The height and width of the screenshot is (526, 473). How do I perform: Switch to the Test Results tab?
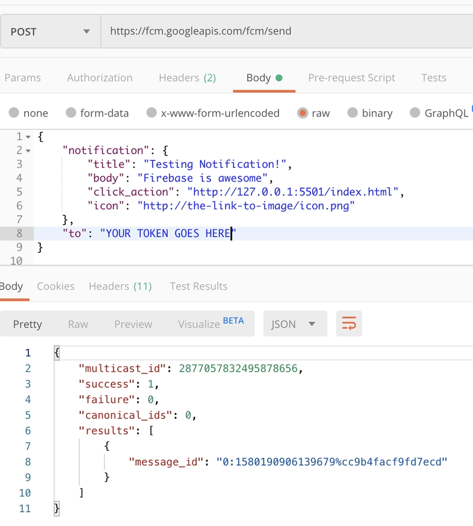tap(199, 286)
